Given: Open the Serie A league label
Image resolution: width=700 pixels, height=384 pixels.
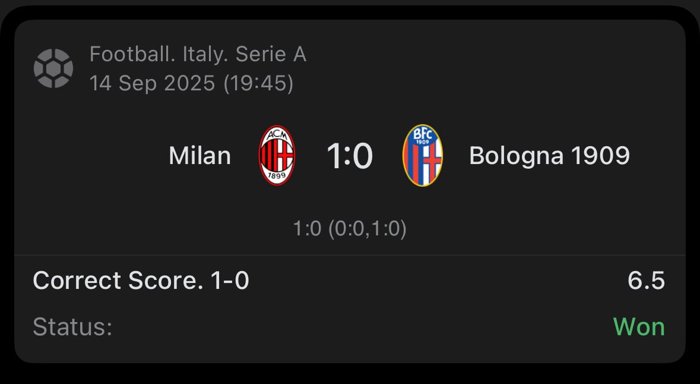Looking at the screenshot, I should point(271,55).
